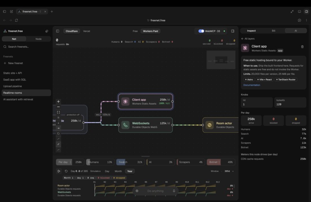This screenshot has height=202, width=311.
Task: Click the canvas reset rotate icon
Action: point(58,134)
